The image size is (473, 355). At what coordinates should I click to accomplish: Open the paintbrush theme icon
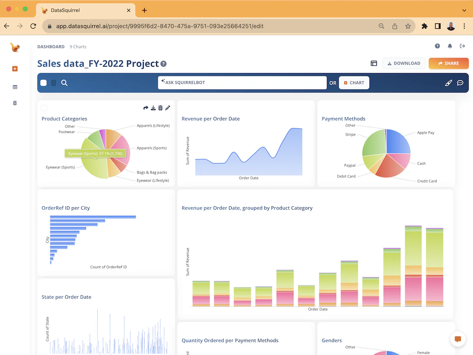(449, 83)
